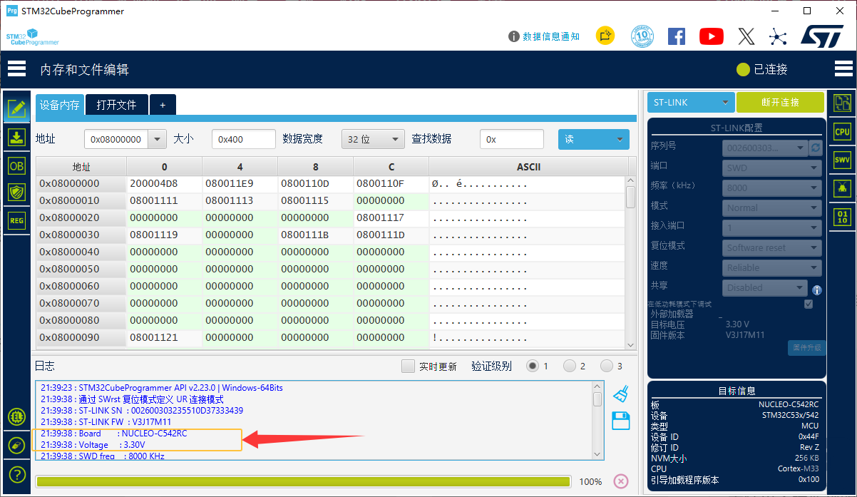
Task: Open the SWV viewer icon
Action: [x=842, y=160]
